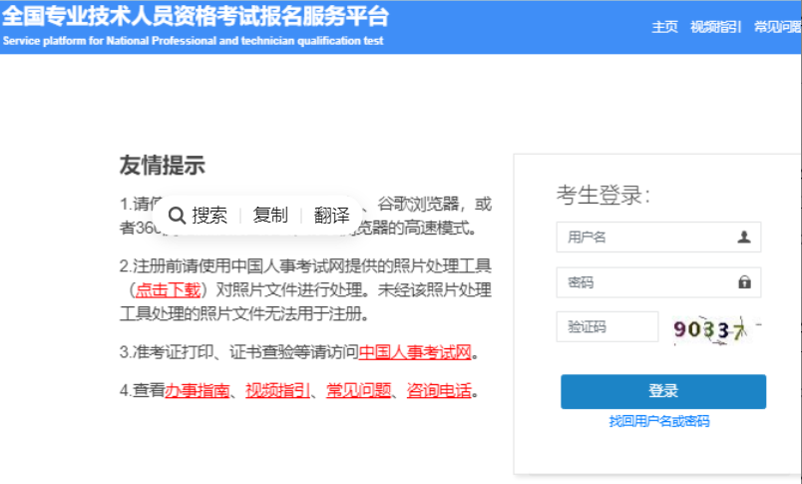Click the magnifier search icon in the popup
Viewport: 802px width, 484px height.
click(177, 216)
